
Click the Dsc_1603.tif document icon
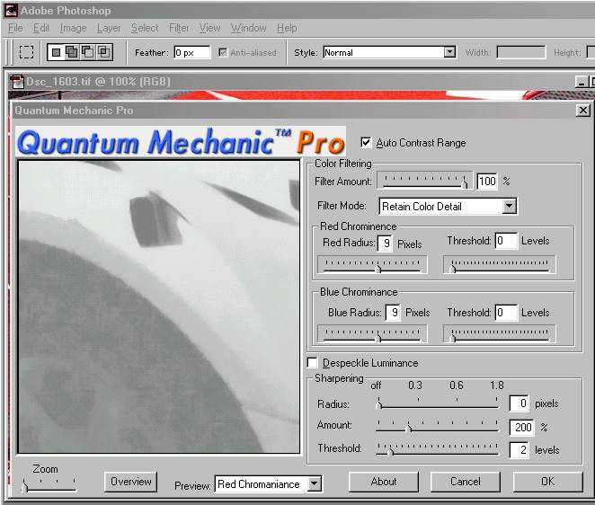pos(17,82)
